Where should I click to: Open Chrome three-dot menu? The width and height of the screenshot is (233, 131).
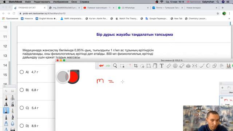(229, 13)
